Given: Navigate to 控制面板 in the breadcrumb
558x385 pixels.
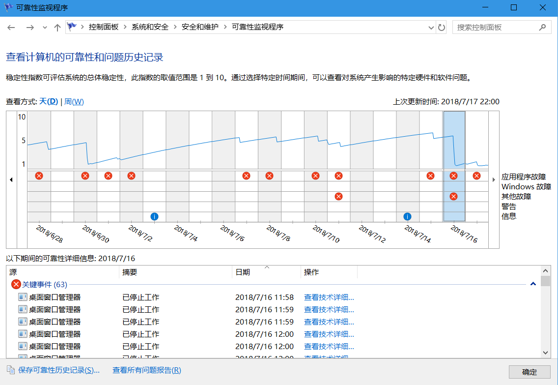Looking at the screenshot, I should point(104,27).
